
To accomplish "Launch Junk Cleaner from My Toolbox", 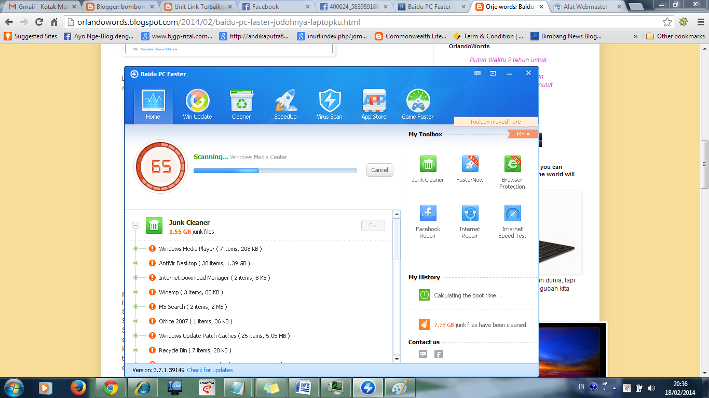I will point(428,169).
